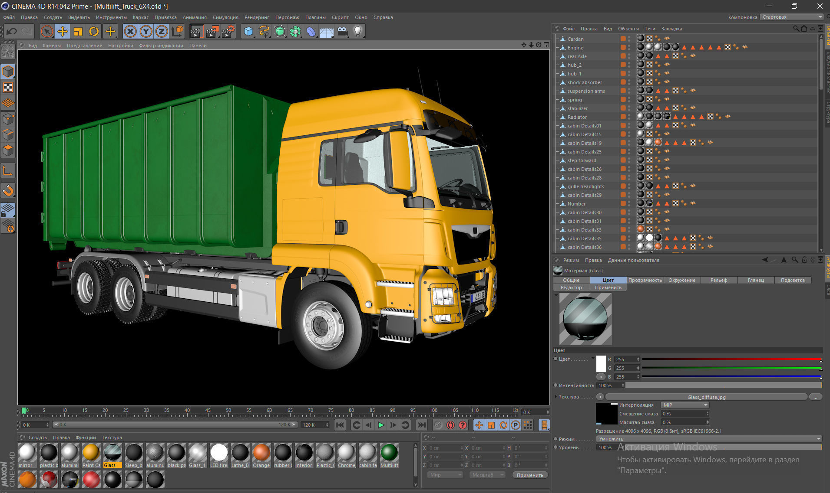830x493 pixels.
Task: Adjust the red R color slider
Action: pyautogui.click(x=732, y=359)
